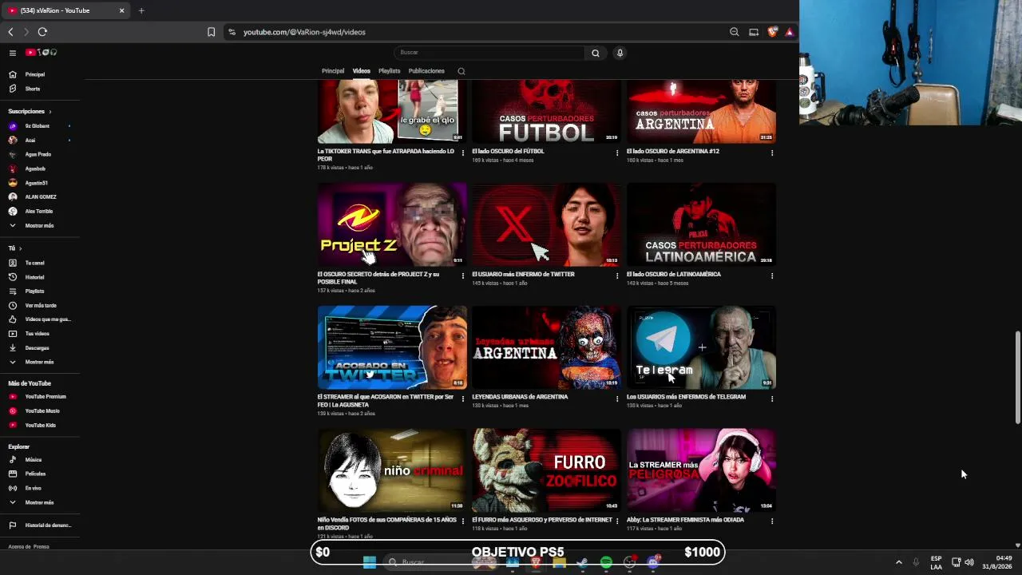Open Steam from the taskbar
This screenshot has height=575, width=1022.
coord(582,563)
